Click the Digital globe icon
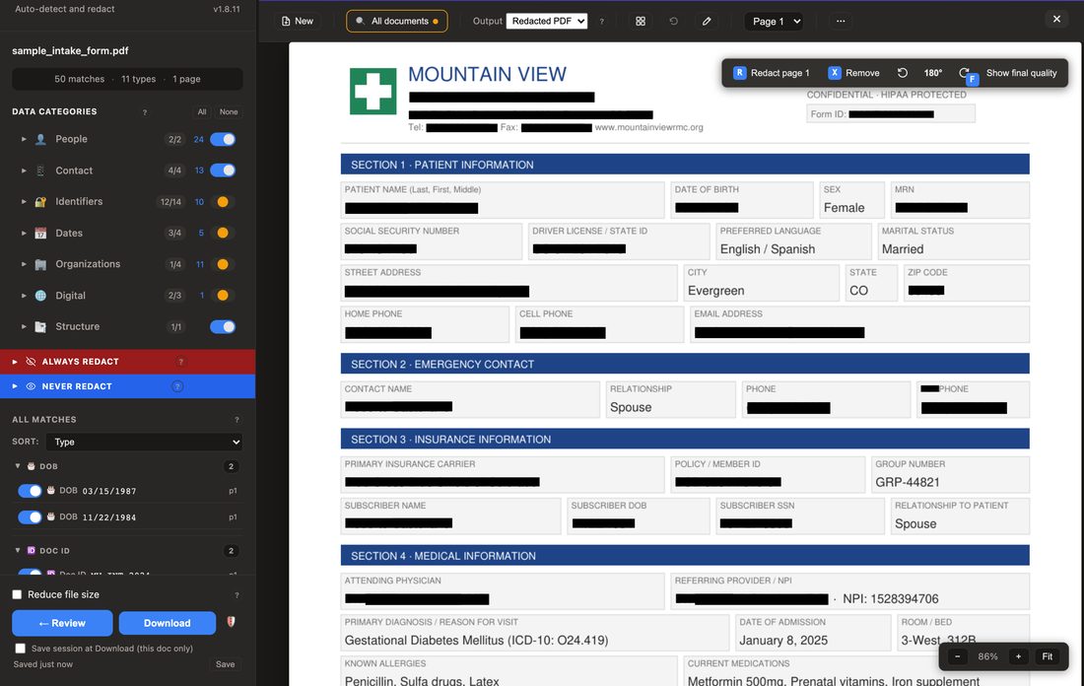 coord(40,296)
